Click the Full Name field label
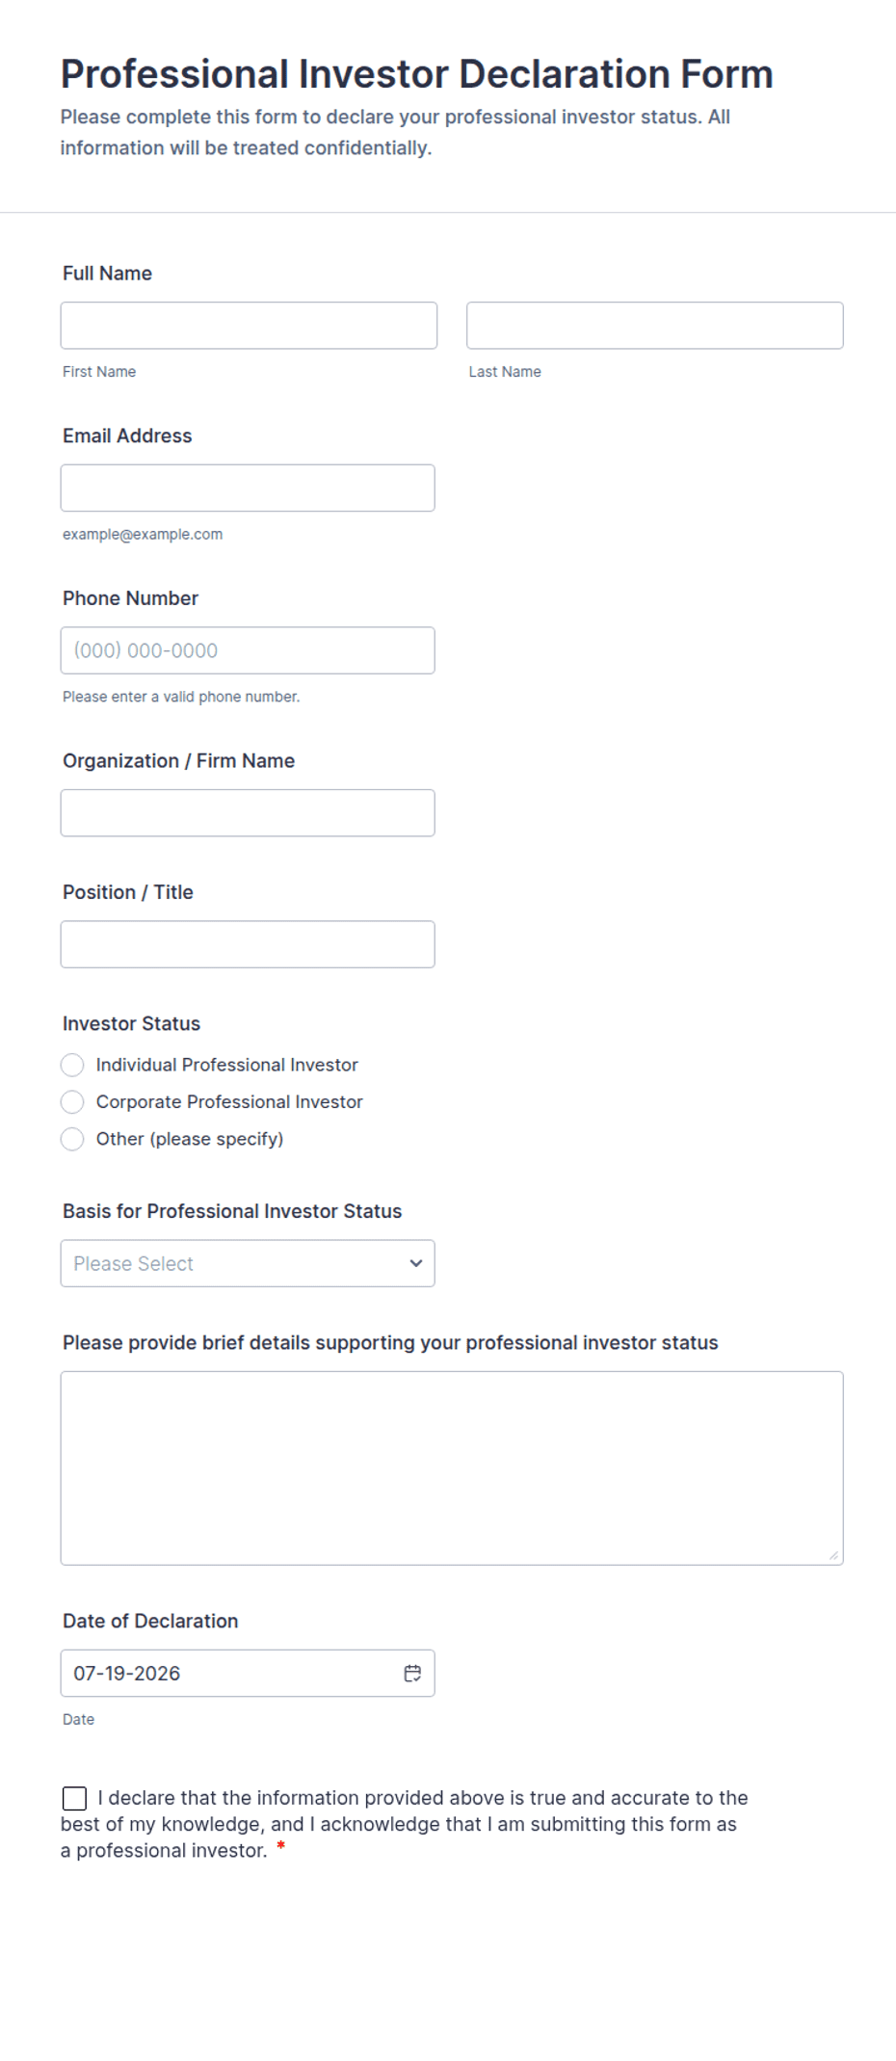Image resolution: width=896 pixels, height=2061 pixels. tap(107, 274)
